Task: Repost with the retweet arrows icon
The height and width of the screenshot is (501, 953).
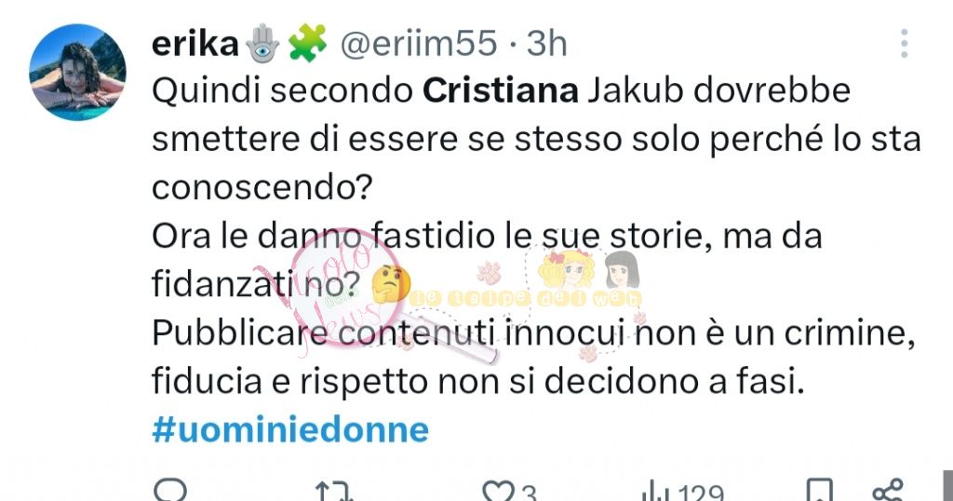Action: pos(331,491)
